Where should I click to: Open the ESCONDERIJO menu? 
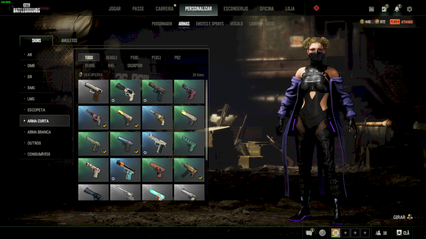click(x=235, y=8)
